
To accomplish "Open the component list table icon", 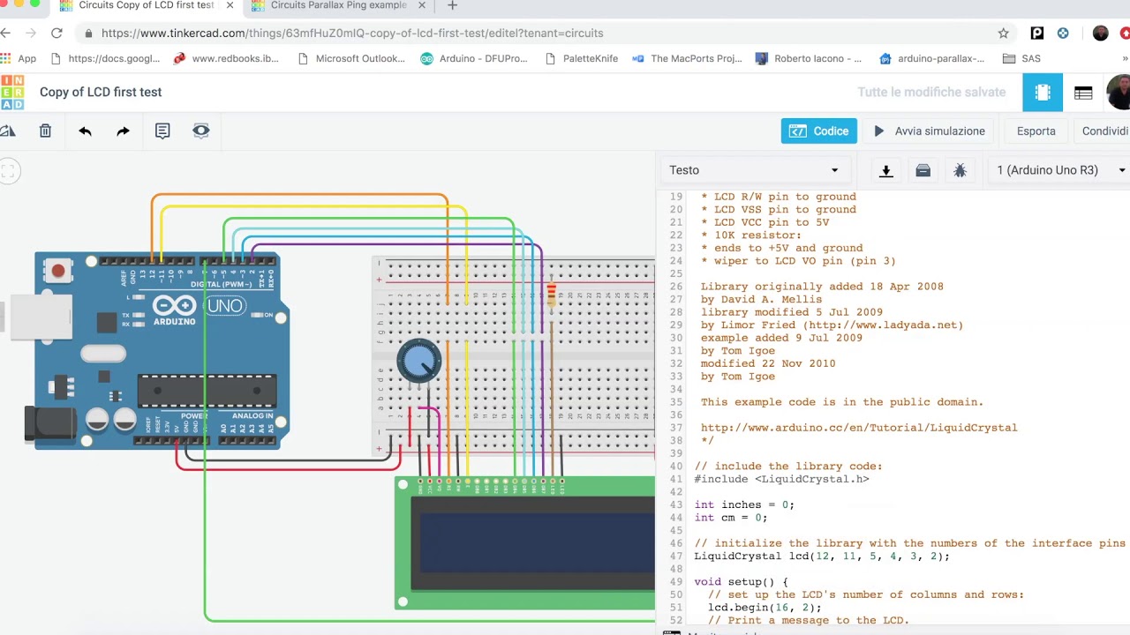I will 1083,92.
